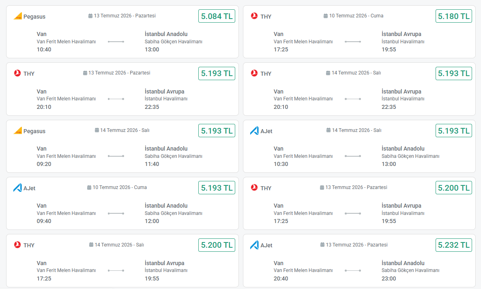481x289 pixels.
Task: Click the route line on the AJet 09:40 flight
Action: point(116,213)
